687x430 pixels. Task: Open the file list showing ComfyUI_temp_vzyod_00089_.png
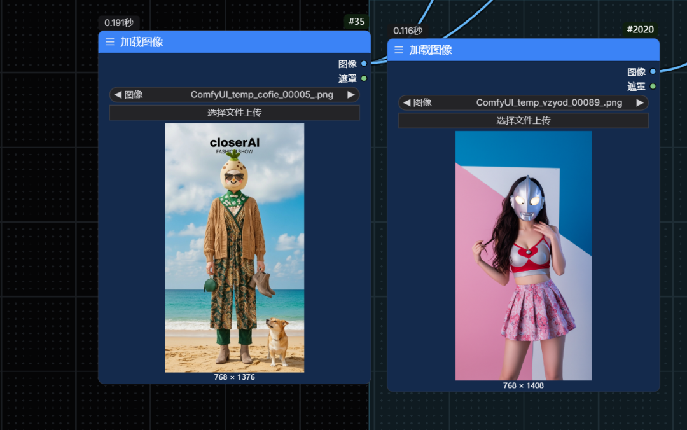[524, 102]
